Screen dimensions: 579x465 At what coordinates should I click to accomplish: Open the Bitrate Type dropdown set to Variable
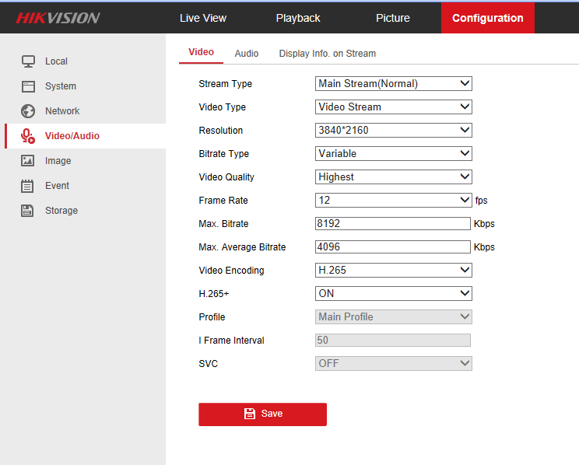point(394,153)
